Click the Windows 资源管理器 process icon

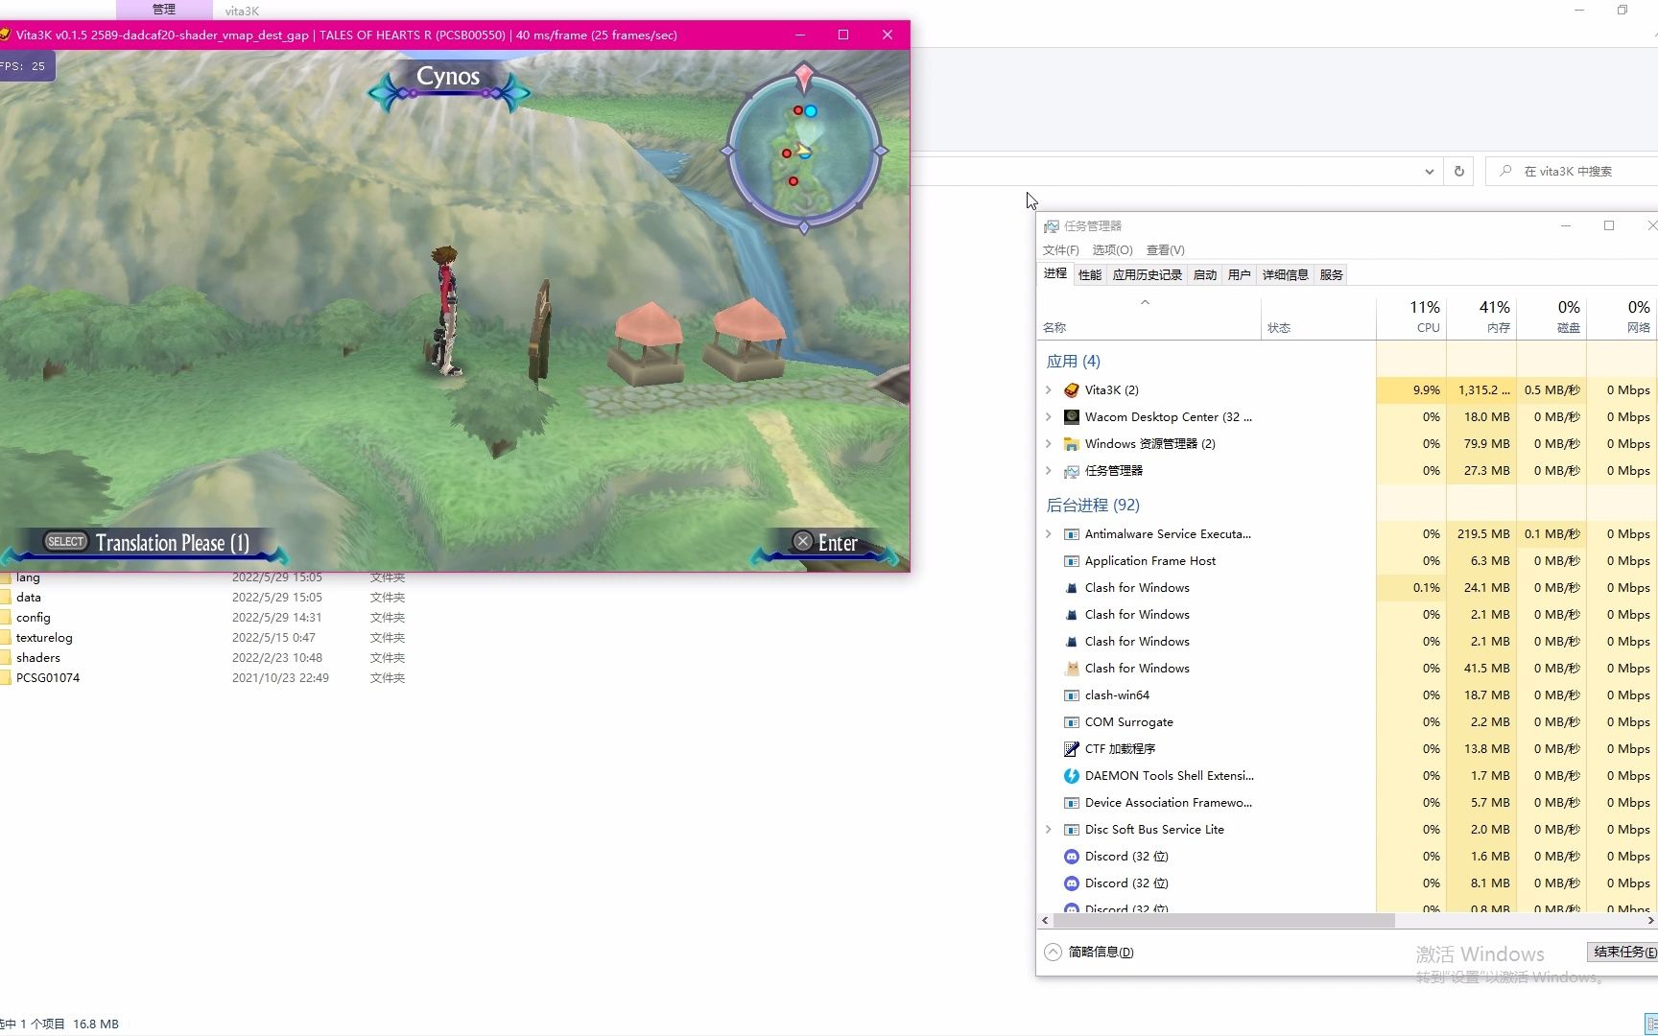click(x=1072, y=444)
